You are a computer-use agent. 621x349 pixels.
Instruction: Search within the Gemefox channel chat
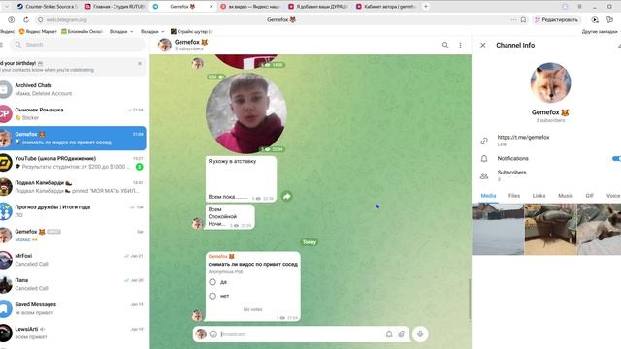click(445, 46)
